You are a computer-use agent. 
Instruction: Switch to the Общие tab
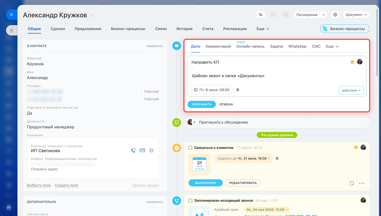tap(34, 29)
